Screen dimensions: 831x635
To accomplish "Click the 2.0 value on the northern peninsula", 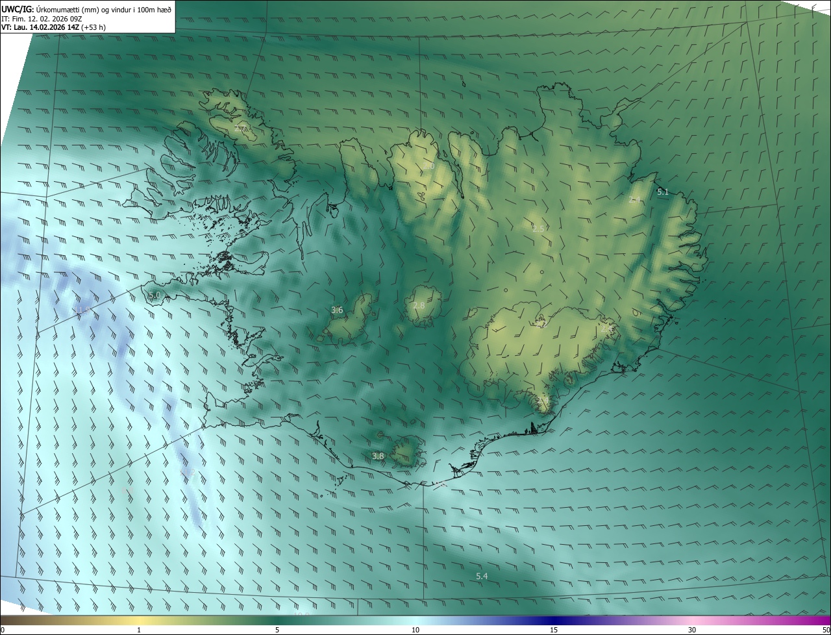I will 428,166.
